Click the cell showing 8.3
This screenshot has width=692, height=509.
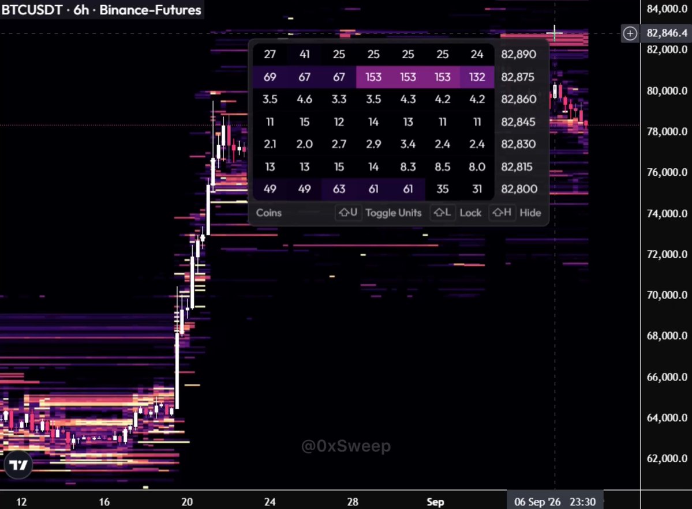coord(408,167)
